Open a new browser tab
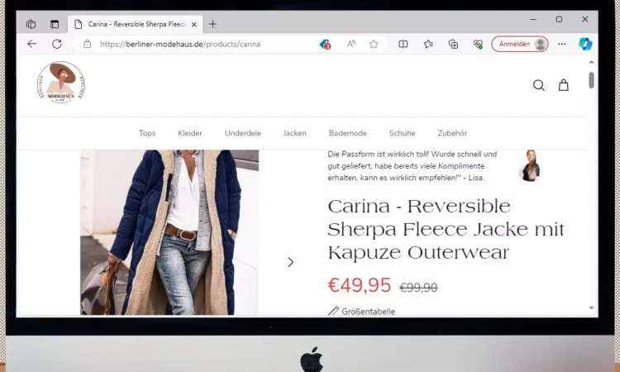 (x=212, y=24)
